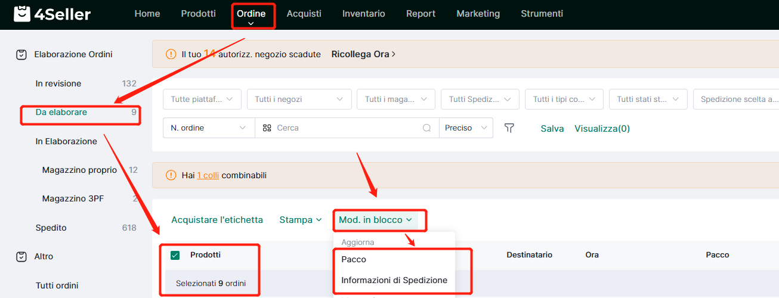This screenshot has height=298, width=779.
Task: Open the Preciso match type dropdown
Action: (x=466, y=128)
